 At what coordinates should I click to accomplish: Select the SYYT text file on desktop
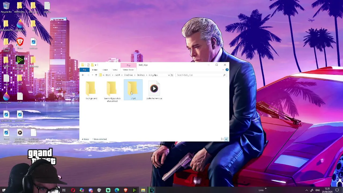pos(20,98)
